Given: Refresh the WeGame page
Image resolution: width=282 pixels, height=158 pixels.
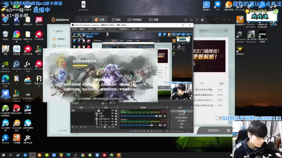Looking at the screenshot, I should pos(86,20).
